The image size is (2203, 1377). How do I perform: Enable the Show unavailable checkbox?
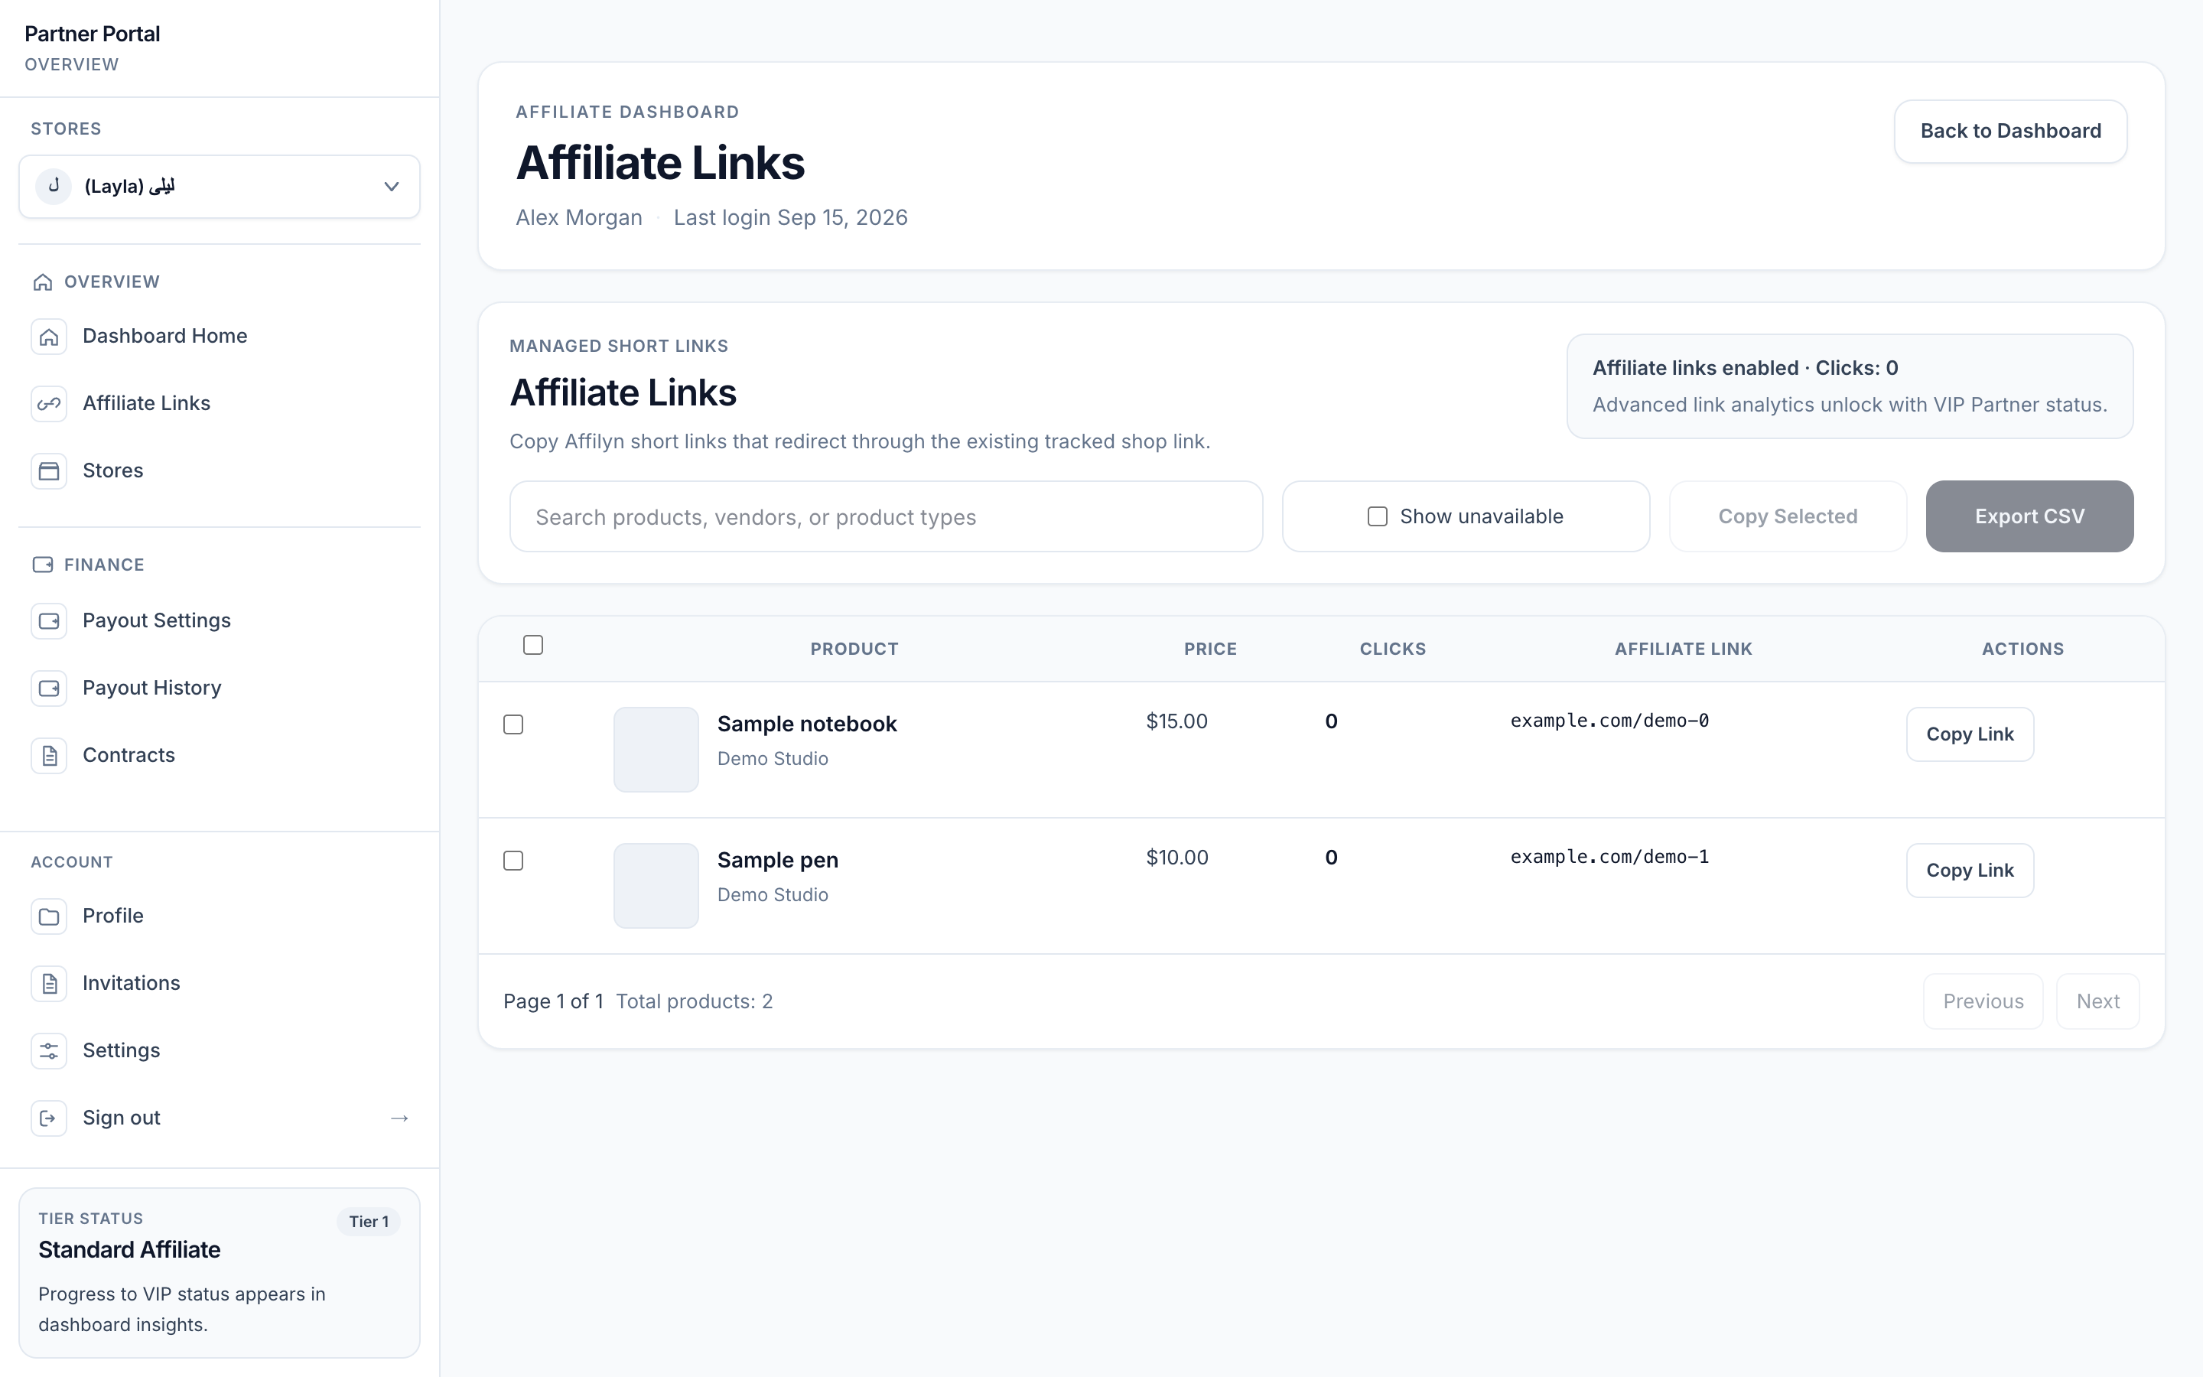(1378, 516)
